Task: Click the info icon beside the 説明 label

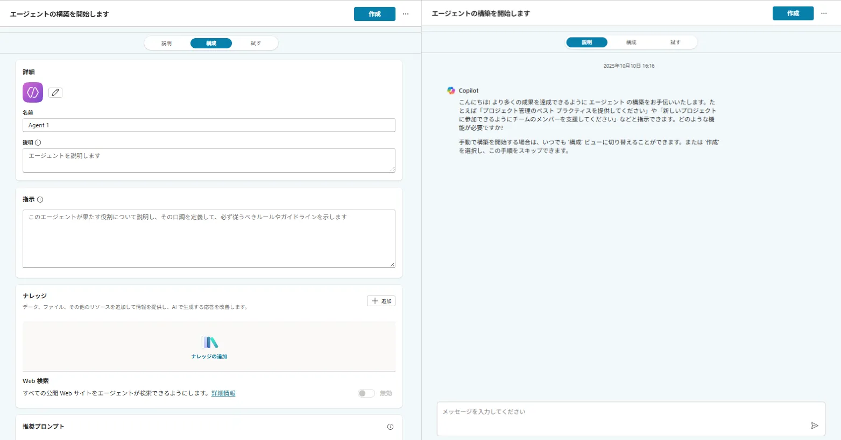Action: coord(38,143)
